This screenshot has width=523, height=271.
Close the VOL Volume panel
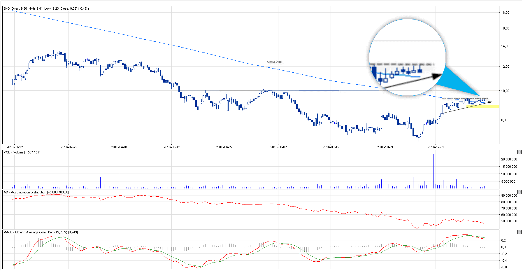click(x=519, y=152)
